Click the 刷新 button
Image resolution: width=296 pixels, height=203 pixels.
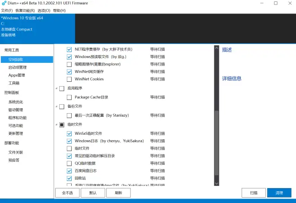(118, 193)
